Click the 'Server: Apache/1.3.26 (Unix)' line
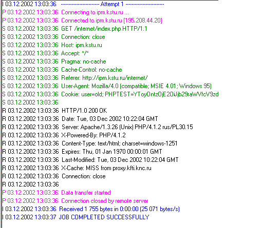 tap(98, 127)
